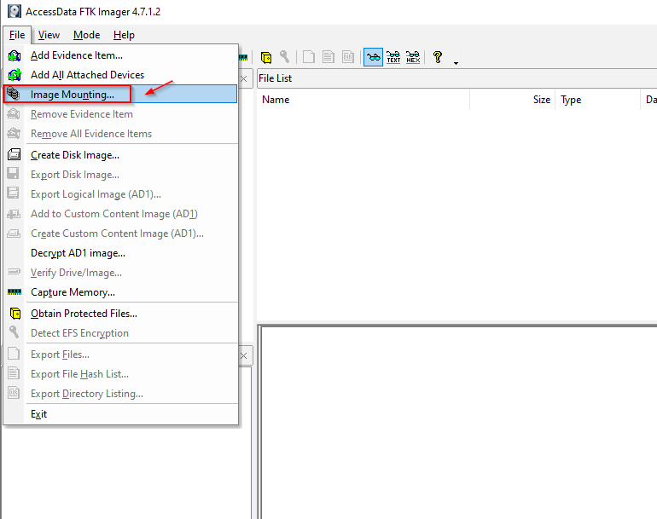Select Create Custom Content Image entry

120,234
